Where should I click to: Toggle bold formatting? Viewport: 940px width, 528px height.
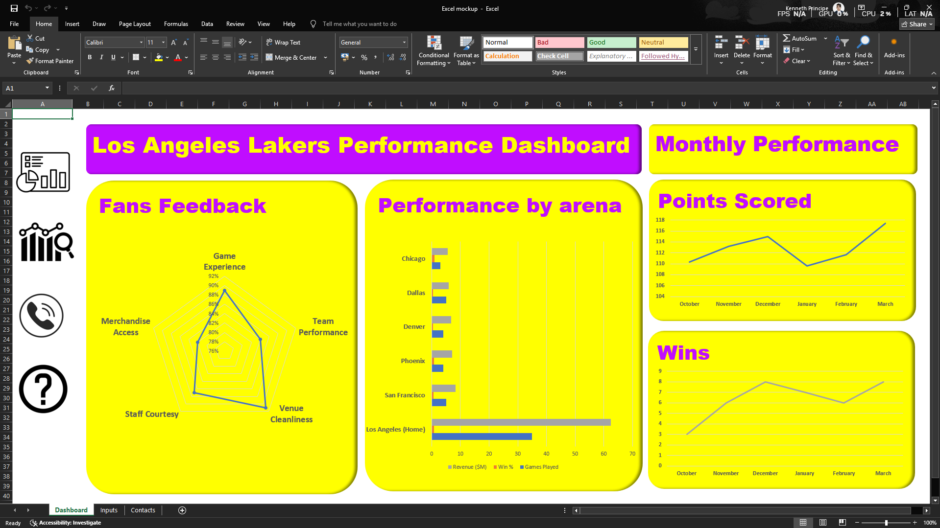tap(90, 57)
